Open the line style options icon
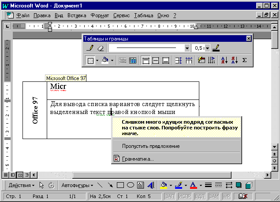This screenshot has height=202, width=280. click(208, 185)
